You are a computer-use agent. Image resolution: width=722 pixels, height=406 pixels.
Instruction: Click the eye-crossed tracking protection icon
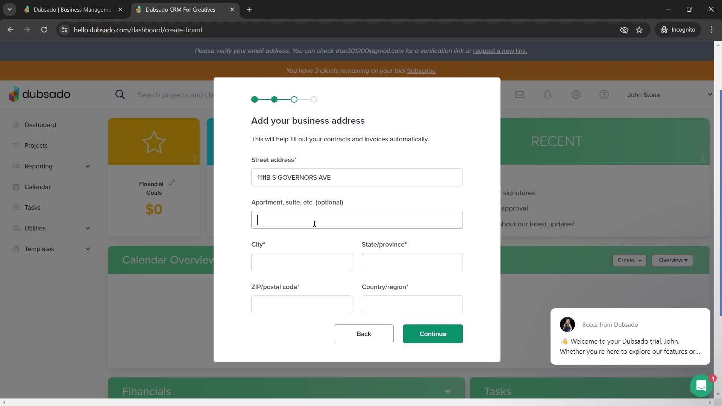(624, 30)
